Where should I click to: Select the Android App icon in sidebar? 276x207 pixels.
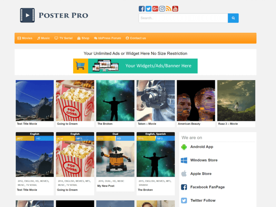click(184, 147)
